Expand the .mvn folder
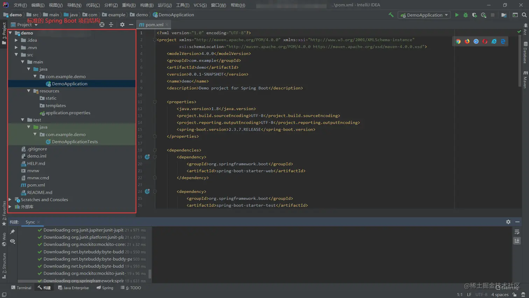 [16, 47]
